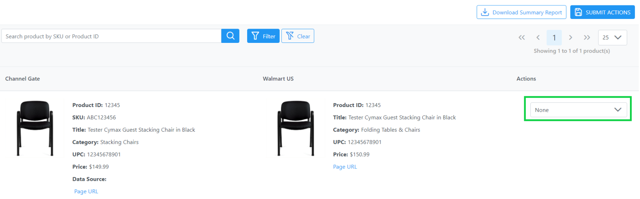This screenshot has width=640, height=199.
Task: Open Walmart US Page URL link
Action: (x=345, y=167)
